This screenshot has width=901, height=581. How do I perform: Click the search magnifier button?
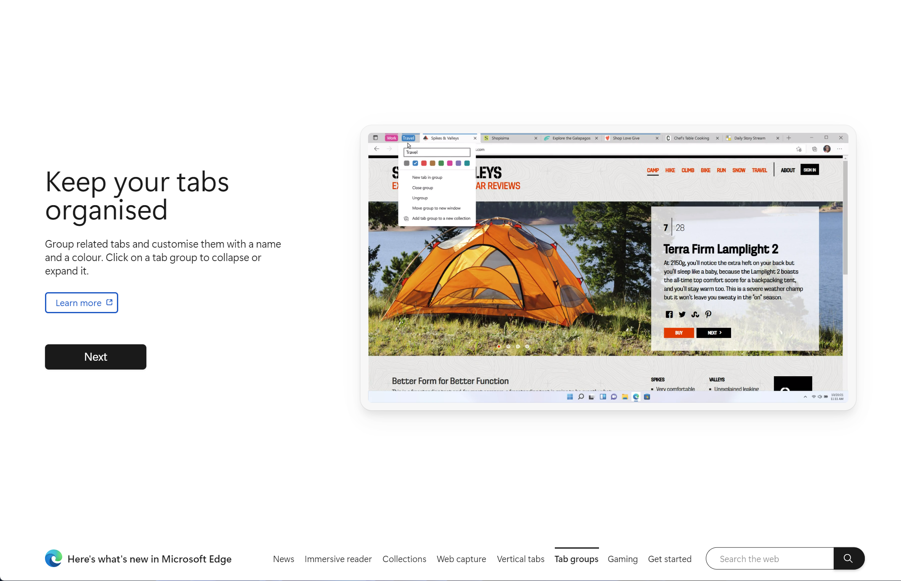[x=848, y=558]
